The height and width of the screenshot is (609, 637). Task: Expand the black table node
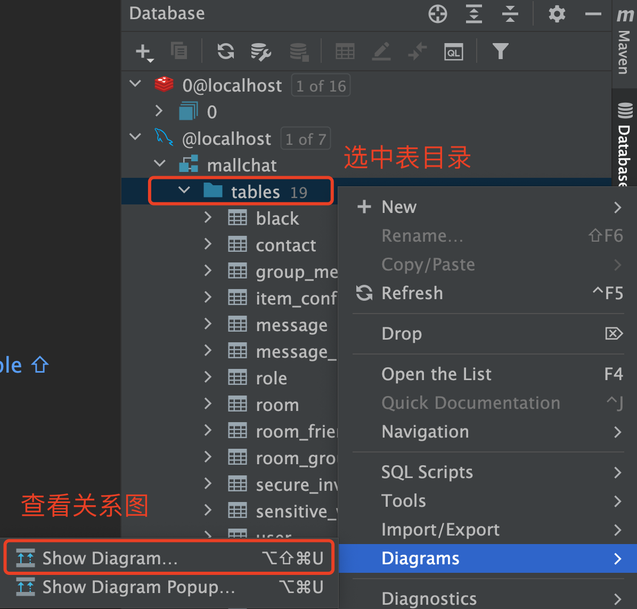[208, 217]
